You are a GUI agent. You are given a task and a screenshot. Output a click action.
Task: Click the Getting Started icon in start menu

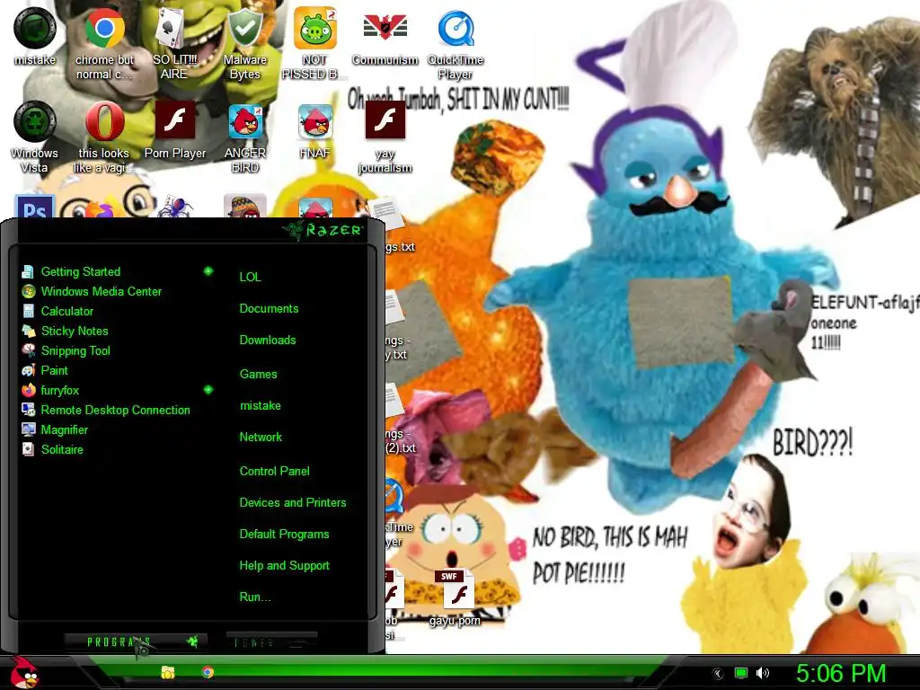coord(28,271)
